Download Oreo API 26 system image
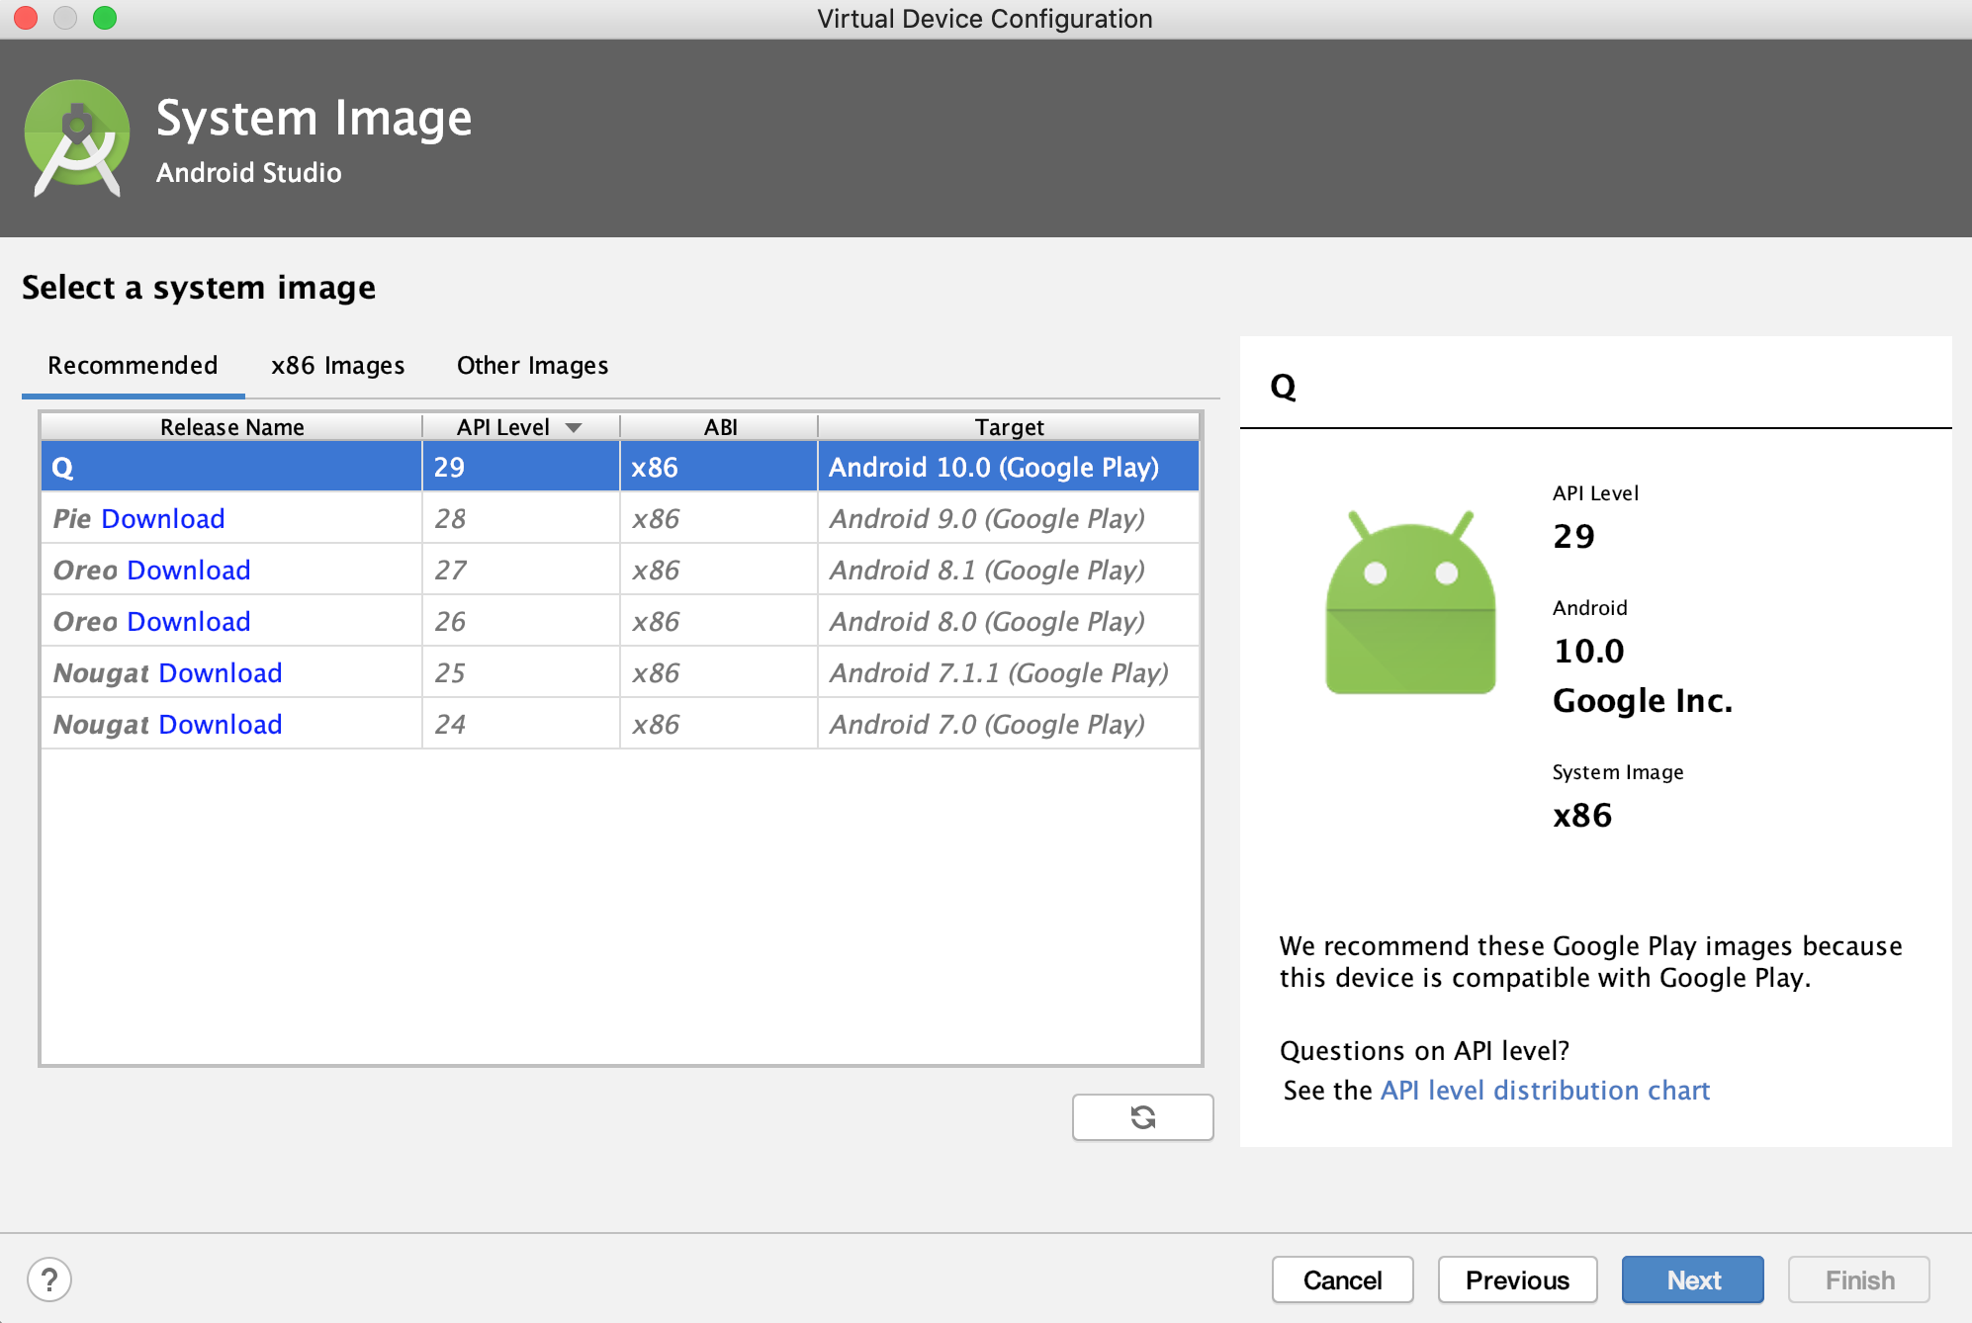 click(x=188, y=622)
